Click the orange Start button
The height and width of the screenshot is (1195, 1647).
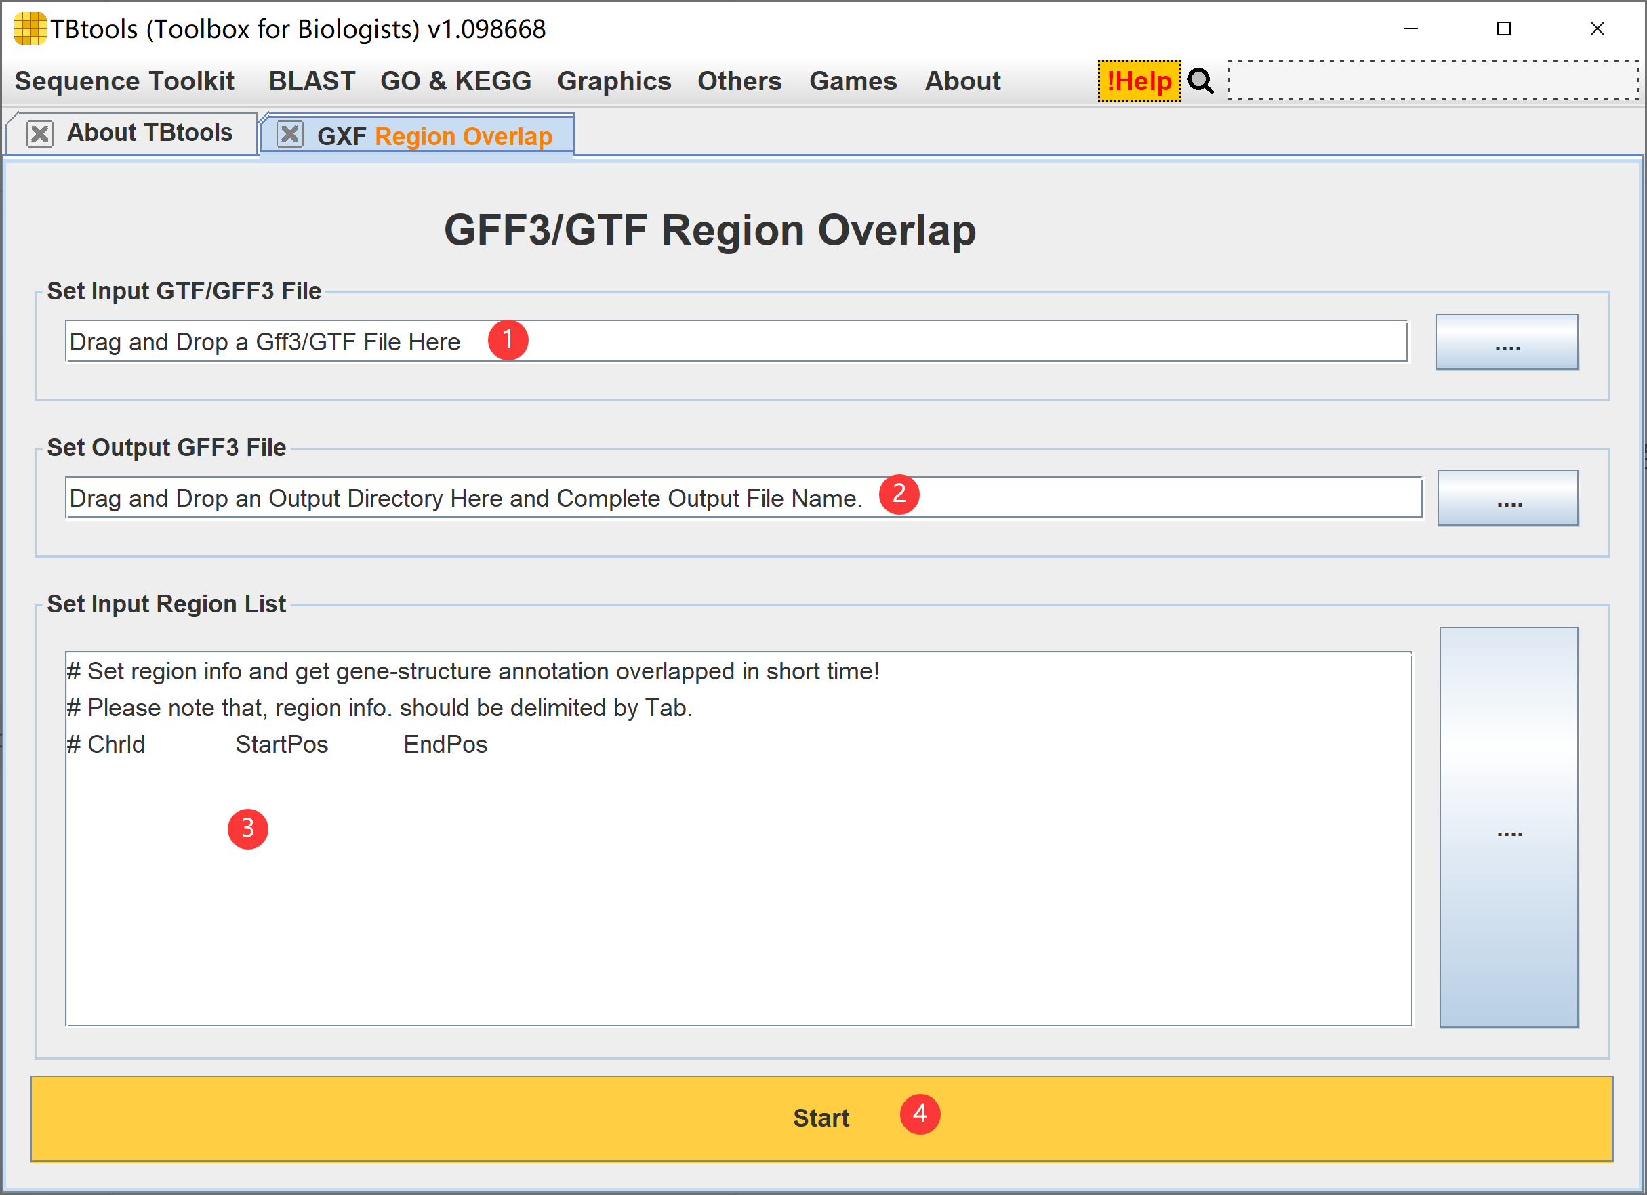821,1118
